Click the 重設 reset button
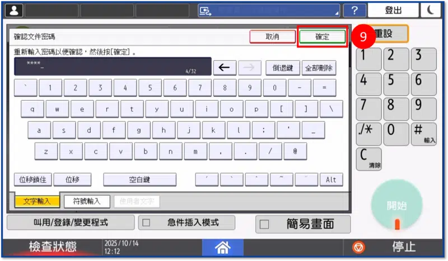Viewport: 448px width, 261px height. point(389,34)
